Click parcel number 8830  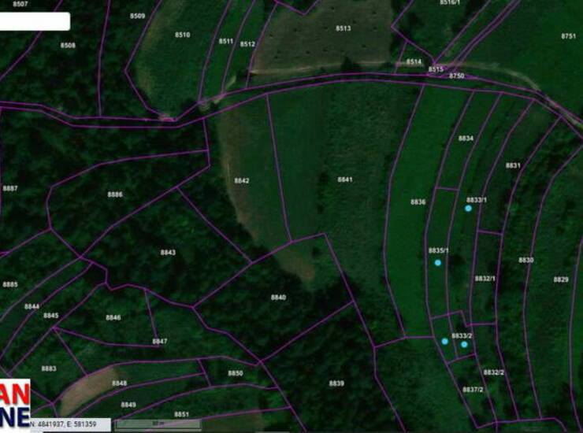pyautogui.click(x=526, y=260)
